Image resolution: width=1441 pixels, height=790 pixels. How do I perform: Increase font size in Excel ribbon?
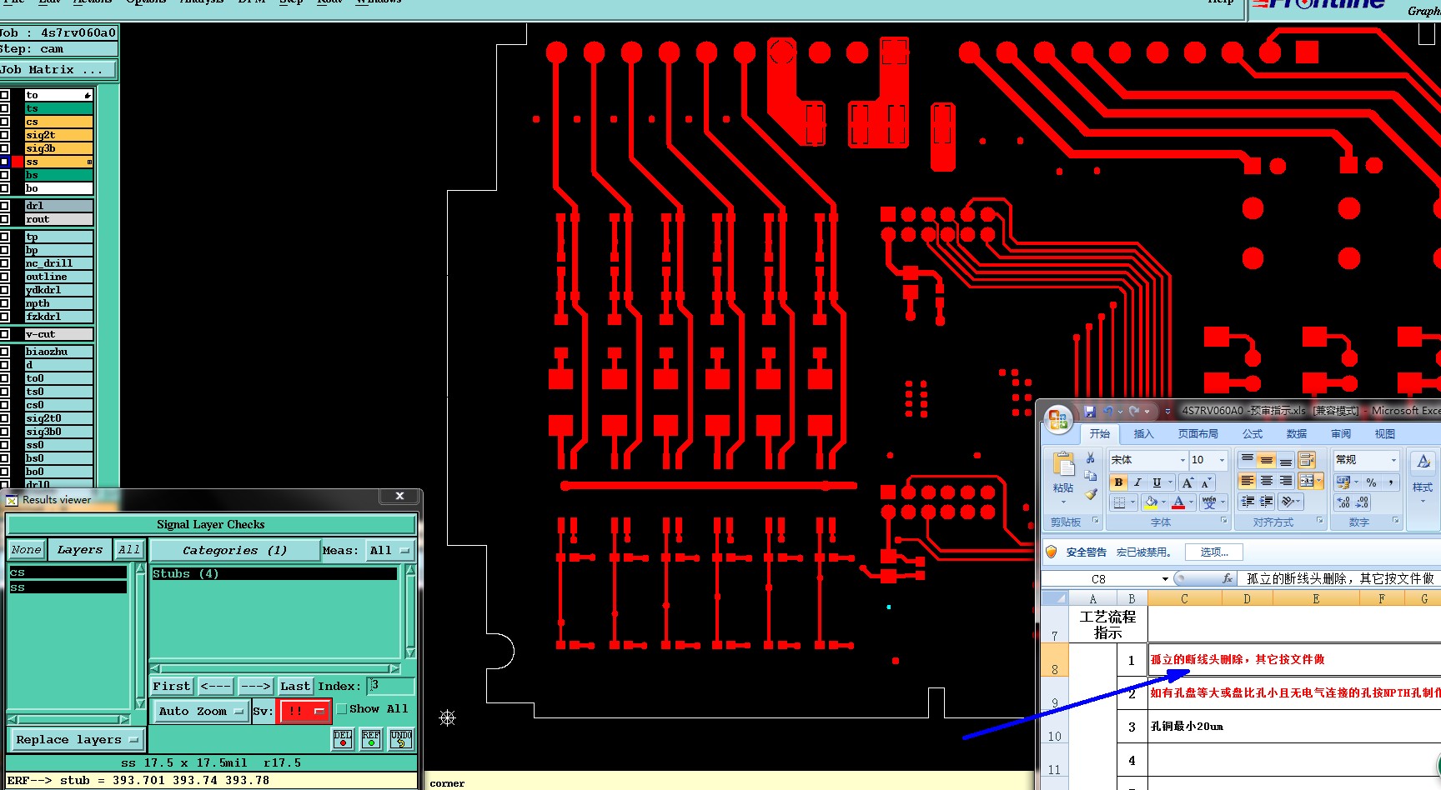tap(1187, 482)
